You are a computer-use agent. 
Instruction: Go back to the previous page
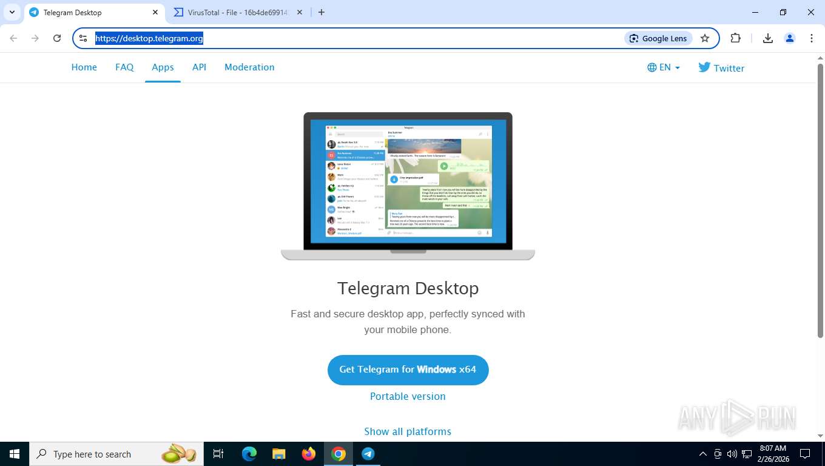(13, 38)
